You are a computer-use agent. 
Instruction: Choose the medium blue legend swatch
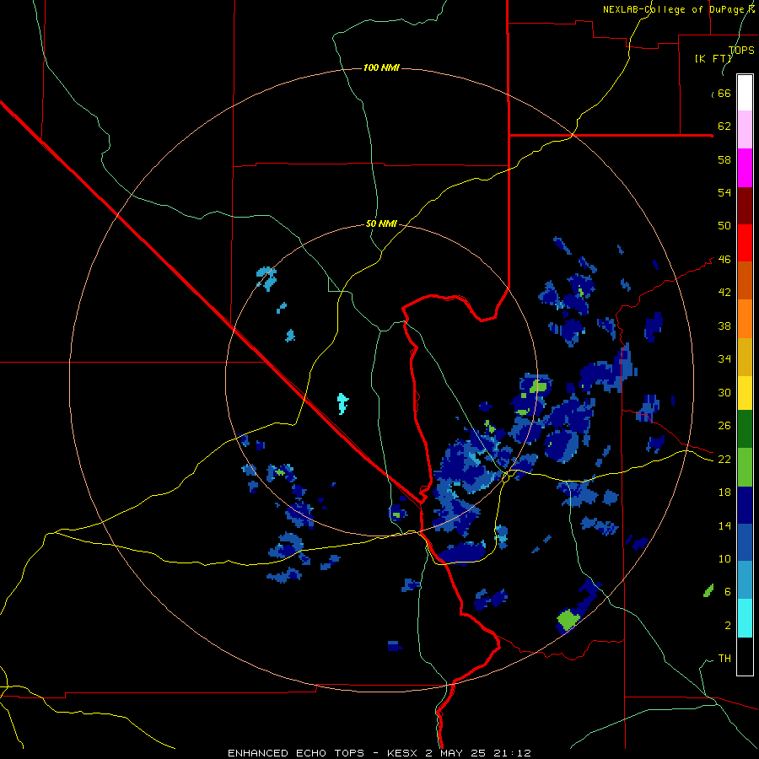coord(745,542)
